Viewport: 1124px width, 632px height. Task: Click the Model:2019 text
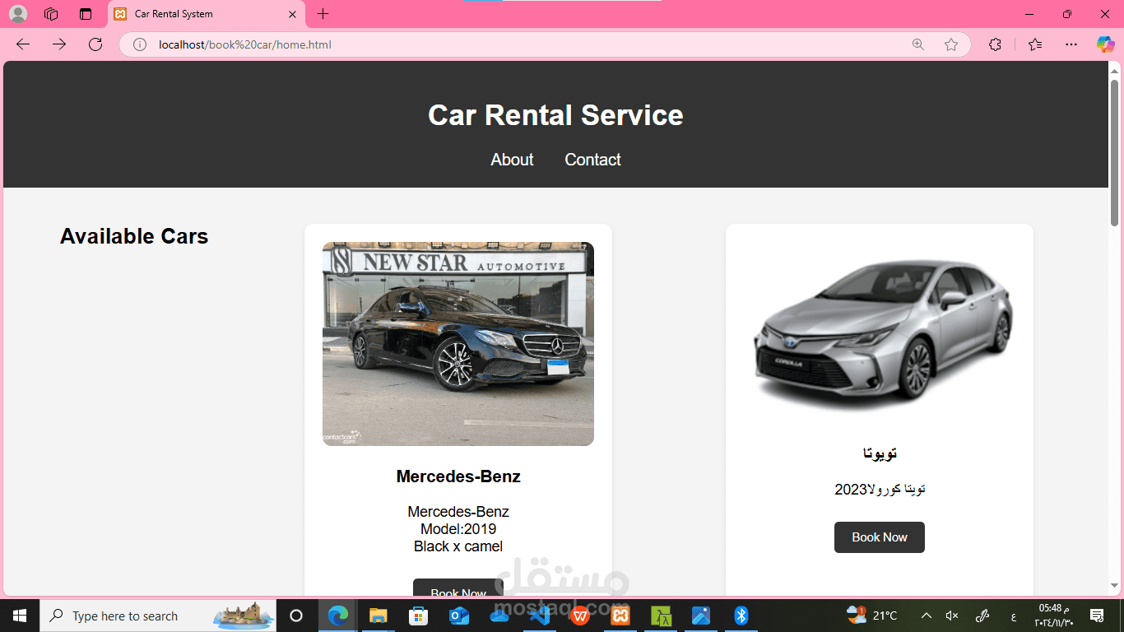click(458, 529)
